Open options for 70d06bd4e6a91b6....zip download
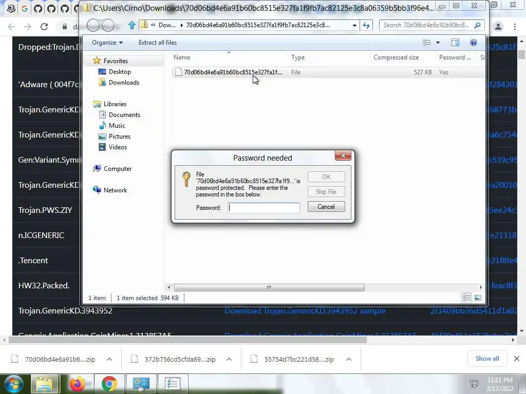Image resolution: width=526 pixels, height=394 pixels. pyautogui.click(x=109, y=359)
